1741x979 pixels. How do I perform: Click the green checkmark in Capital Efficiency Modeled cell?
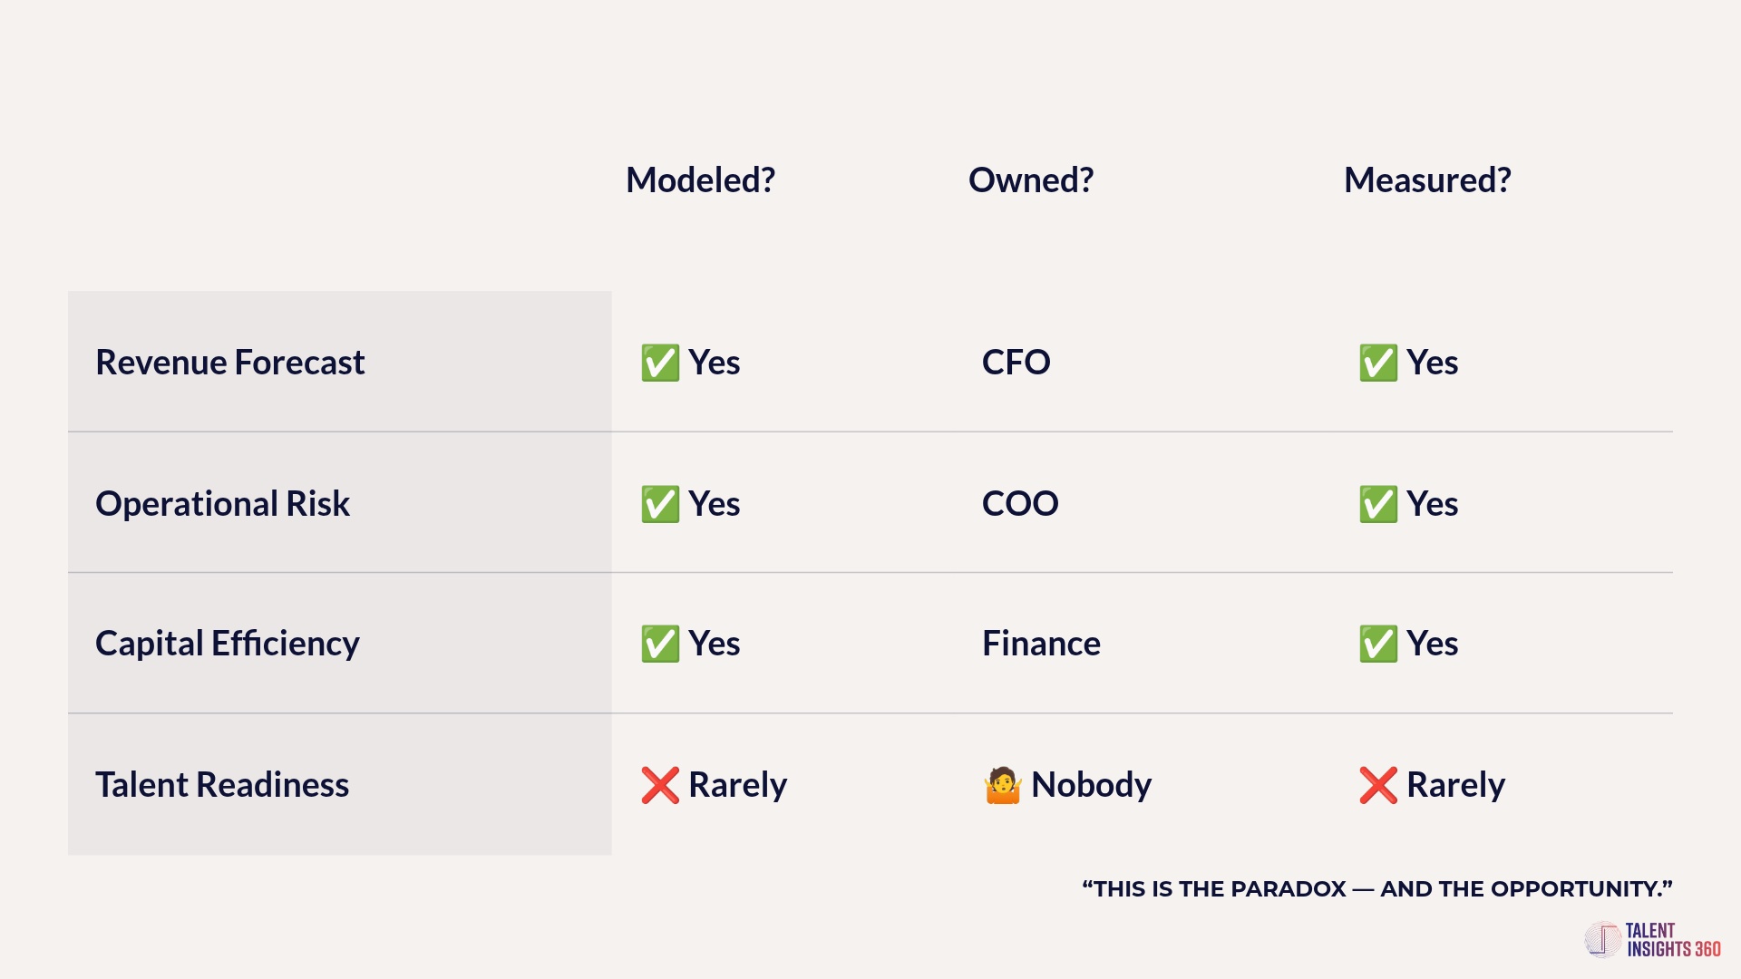[660, 644]
